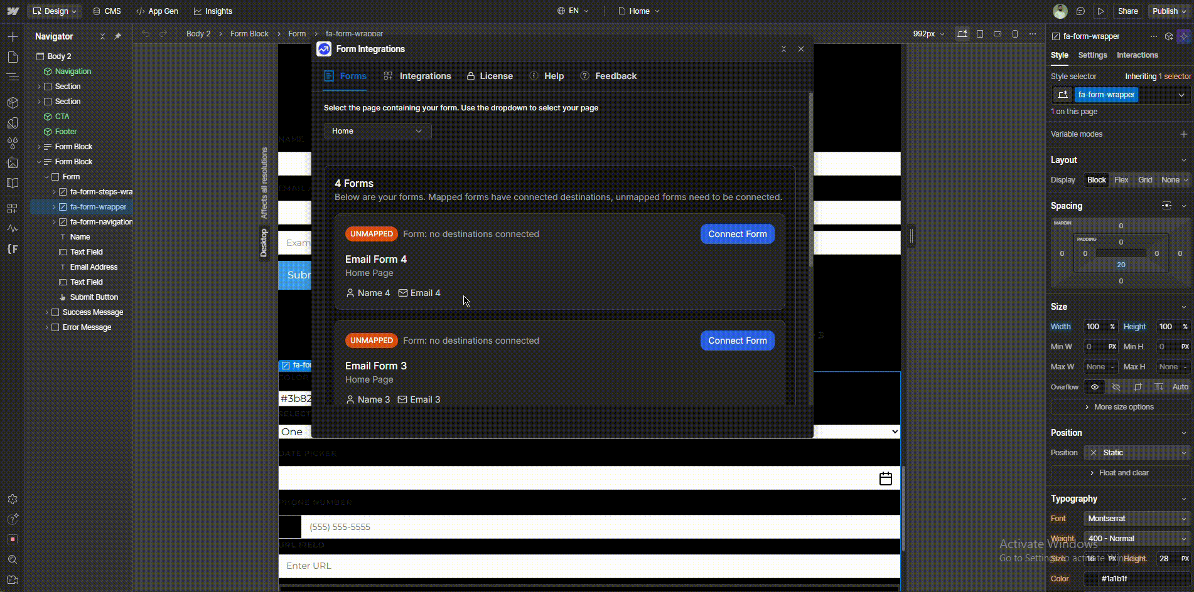Viewport: 1194px width, 592px height.
Task: Open the Components cube icon in left sidebar
Action: (x=13, y=102)
